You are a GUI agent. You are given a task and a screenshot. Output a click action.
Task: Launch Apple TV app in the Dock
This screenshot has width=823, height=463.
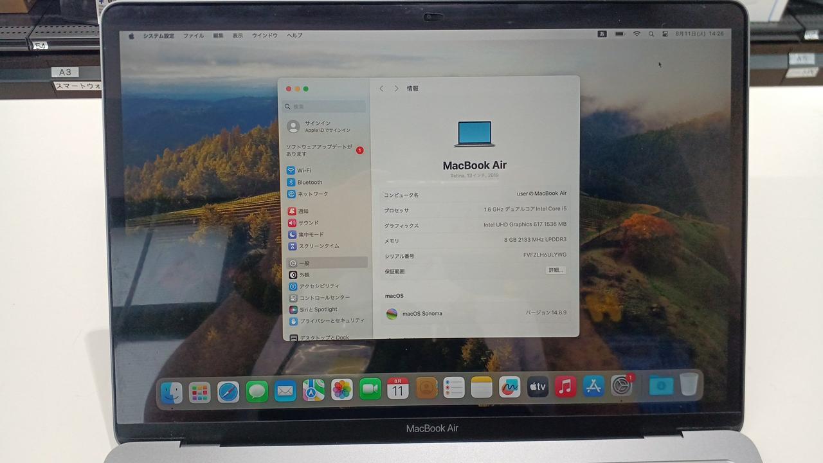[x=538, y=386]
